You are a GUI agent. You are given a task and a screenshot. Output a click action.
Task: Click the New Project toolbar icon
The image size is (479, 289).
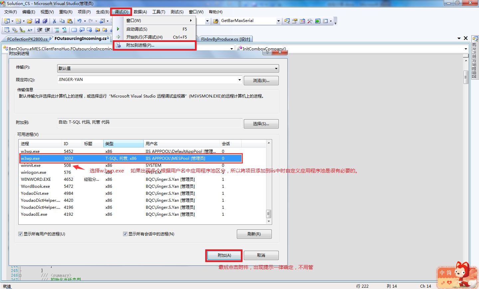click(x=7, y=21)
